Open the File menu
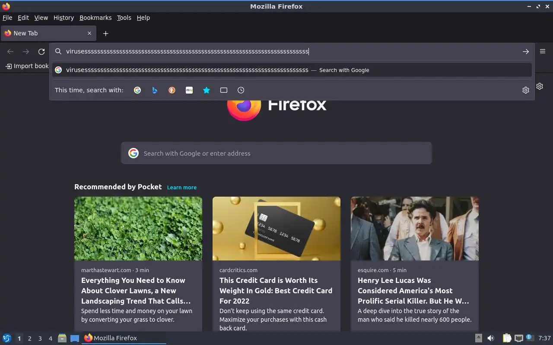The width and height of the screenshot is (553, 345). [x=7, y=18]
